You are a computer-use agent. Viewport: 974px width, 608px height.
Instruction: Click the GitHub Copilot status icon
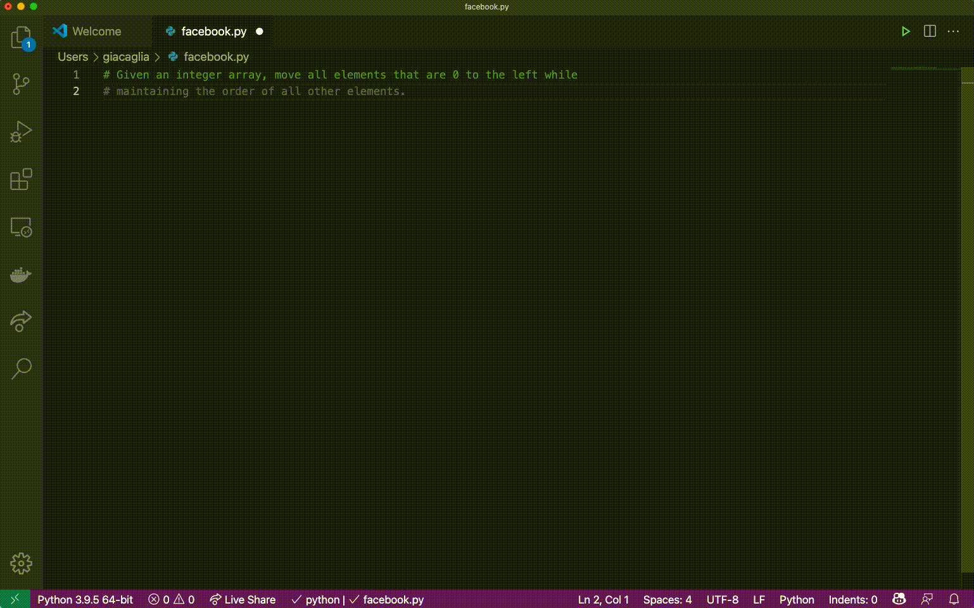click(x=899, y=599)
